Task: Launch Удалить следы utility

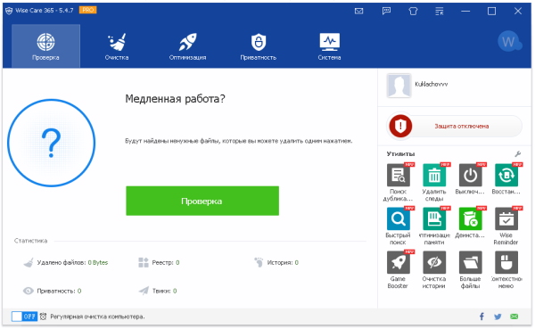Action: tap(434, 183)
